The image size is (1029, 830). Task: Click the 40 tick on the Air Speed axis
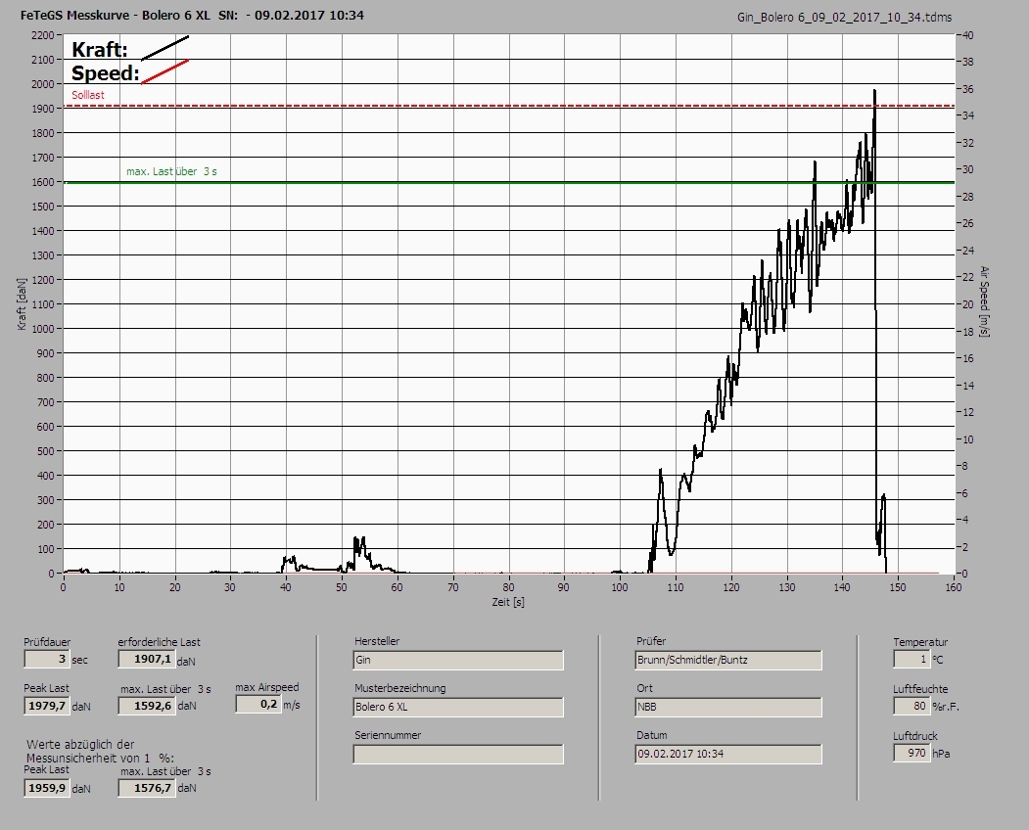click(968, 35)
